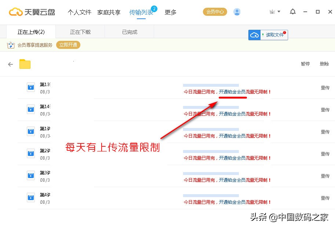Switch to the 已完成 tab
This screenshot has height=228, width=335.
129,32
